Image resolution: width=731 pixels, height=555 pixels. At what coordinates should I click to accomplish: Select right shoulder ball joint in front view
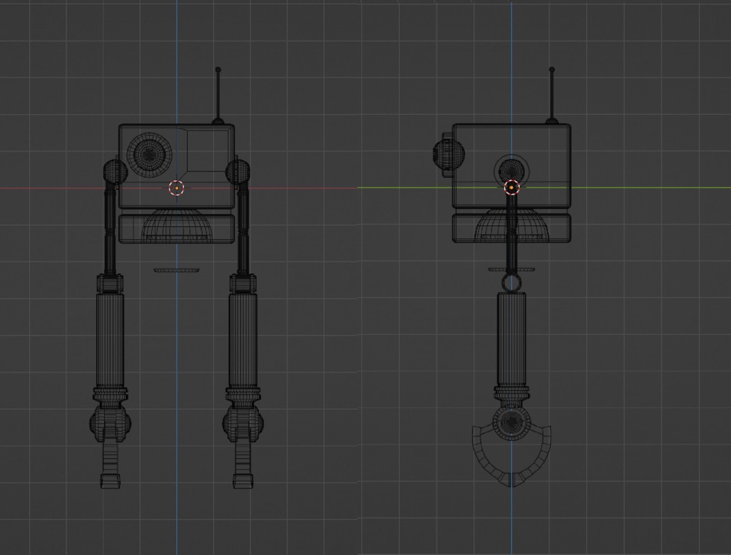click(238, 171)
